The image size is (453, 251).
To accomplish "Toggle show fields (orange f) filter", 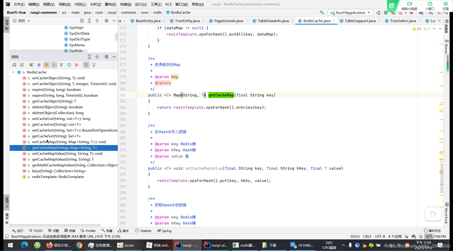I will tap(46, 65).
